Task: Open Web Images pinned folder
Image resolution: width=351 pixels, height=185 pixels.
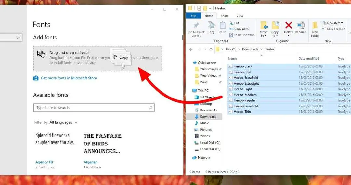Action: [x=209, y=69]
